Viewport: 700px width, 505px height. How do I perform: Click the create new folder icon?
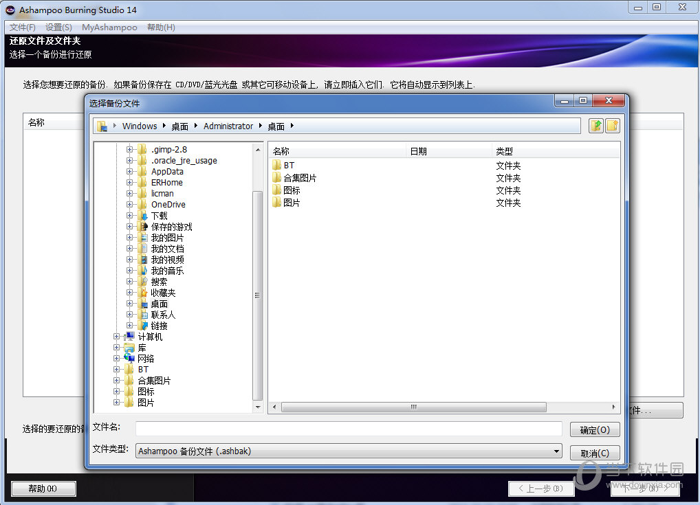tap(613, 126)
